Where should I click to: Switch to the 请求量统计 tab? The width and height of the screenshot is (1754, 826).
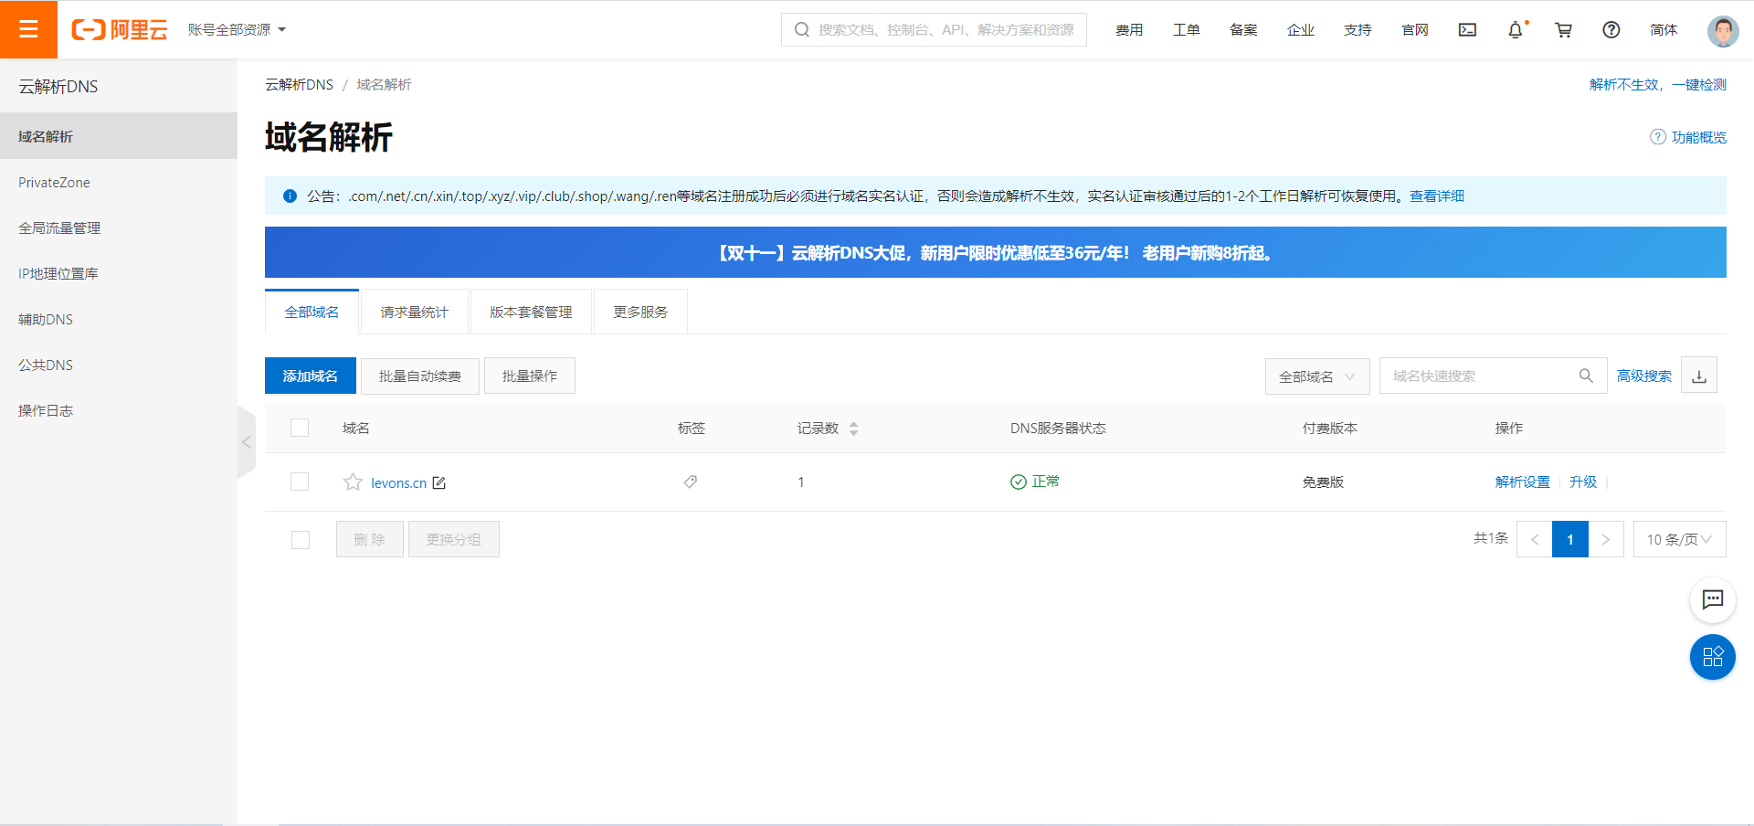click(414, 312)
